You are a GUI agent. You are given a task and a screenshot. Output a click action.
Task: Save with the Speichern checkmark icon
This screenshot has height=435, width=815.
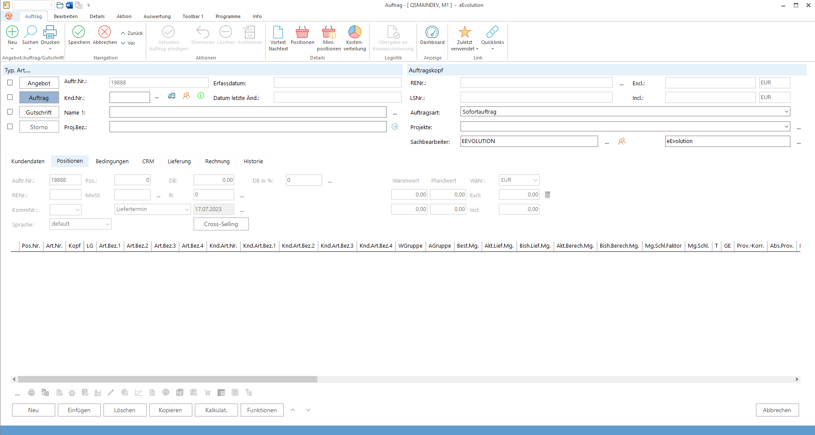tap(79, 32)
